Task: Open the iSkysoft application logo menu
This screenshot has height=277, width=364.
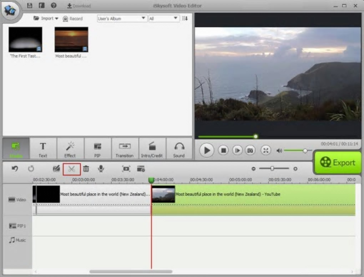Action: coord(10,10)
